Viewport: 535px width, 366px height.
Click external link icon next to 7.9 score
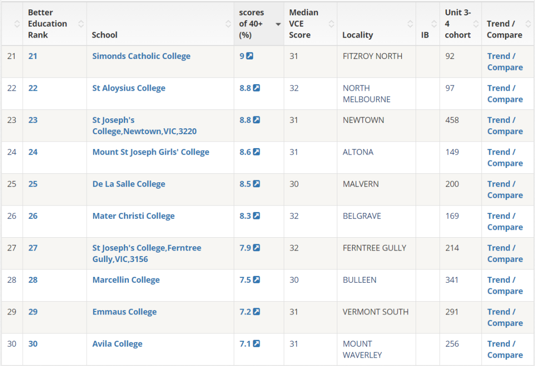click(257, 248)
